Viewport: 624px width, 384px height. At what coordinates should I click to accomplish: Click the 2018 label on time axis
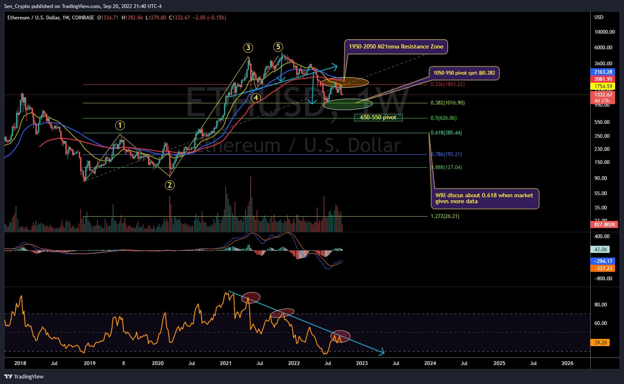click(20, 363)
